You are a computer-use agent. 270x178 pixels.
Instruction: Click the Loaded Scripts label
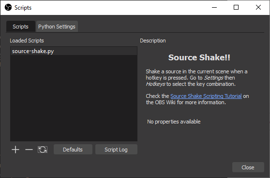(x=27, y=41)
